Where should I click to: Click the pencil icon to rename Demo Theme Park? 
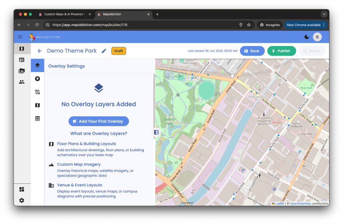104,51
